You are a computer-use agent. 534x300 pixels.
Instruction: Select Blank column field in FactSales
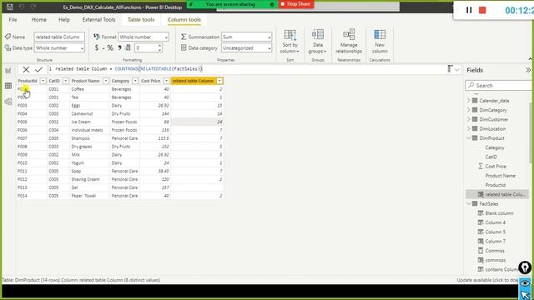(499, 213)
